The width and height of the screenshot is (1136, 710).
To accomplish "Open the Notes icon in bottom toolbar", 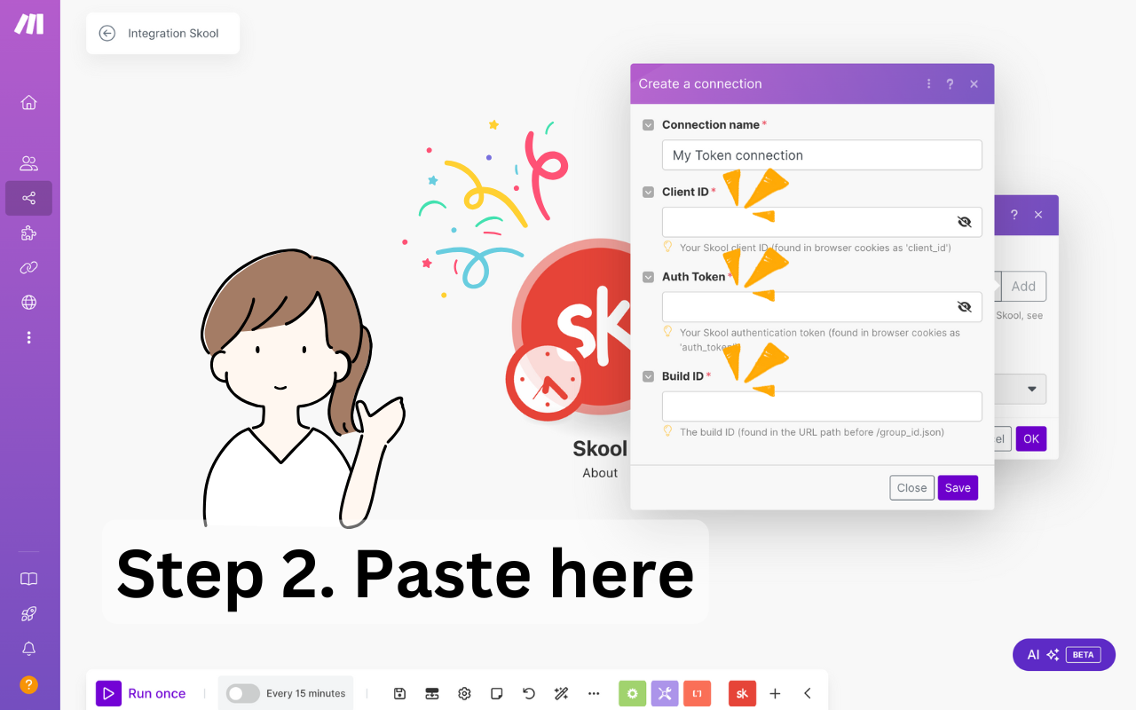I will pyautogui.click(x=497, y=693).
